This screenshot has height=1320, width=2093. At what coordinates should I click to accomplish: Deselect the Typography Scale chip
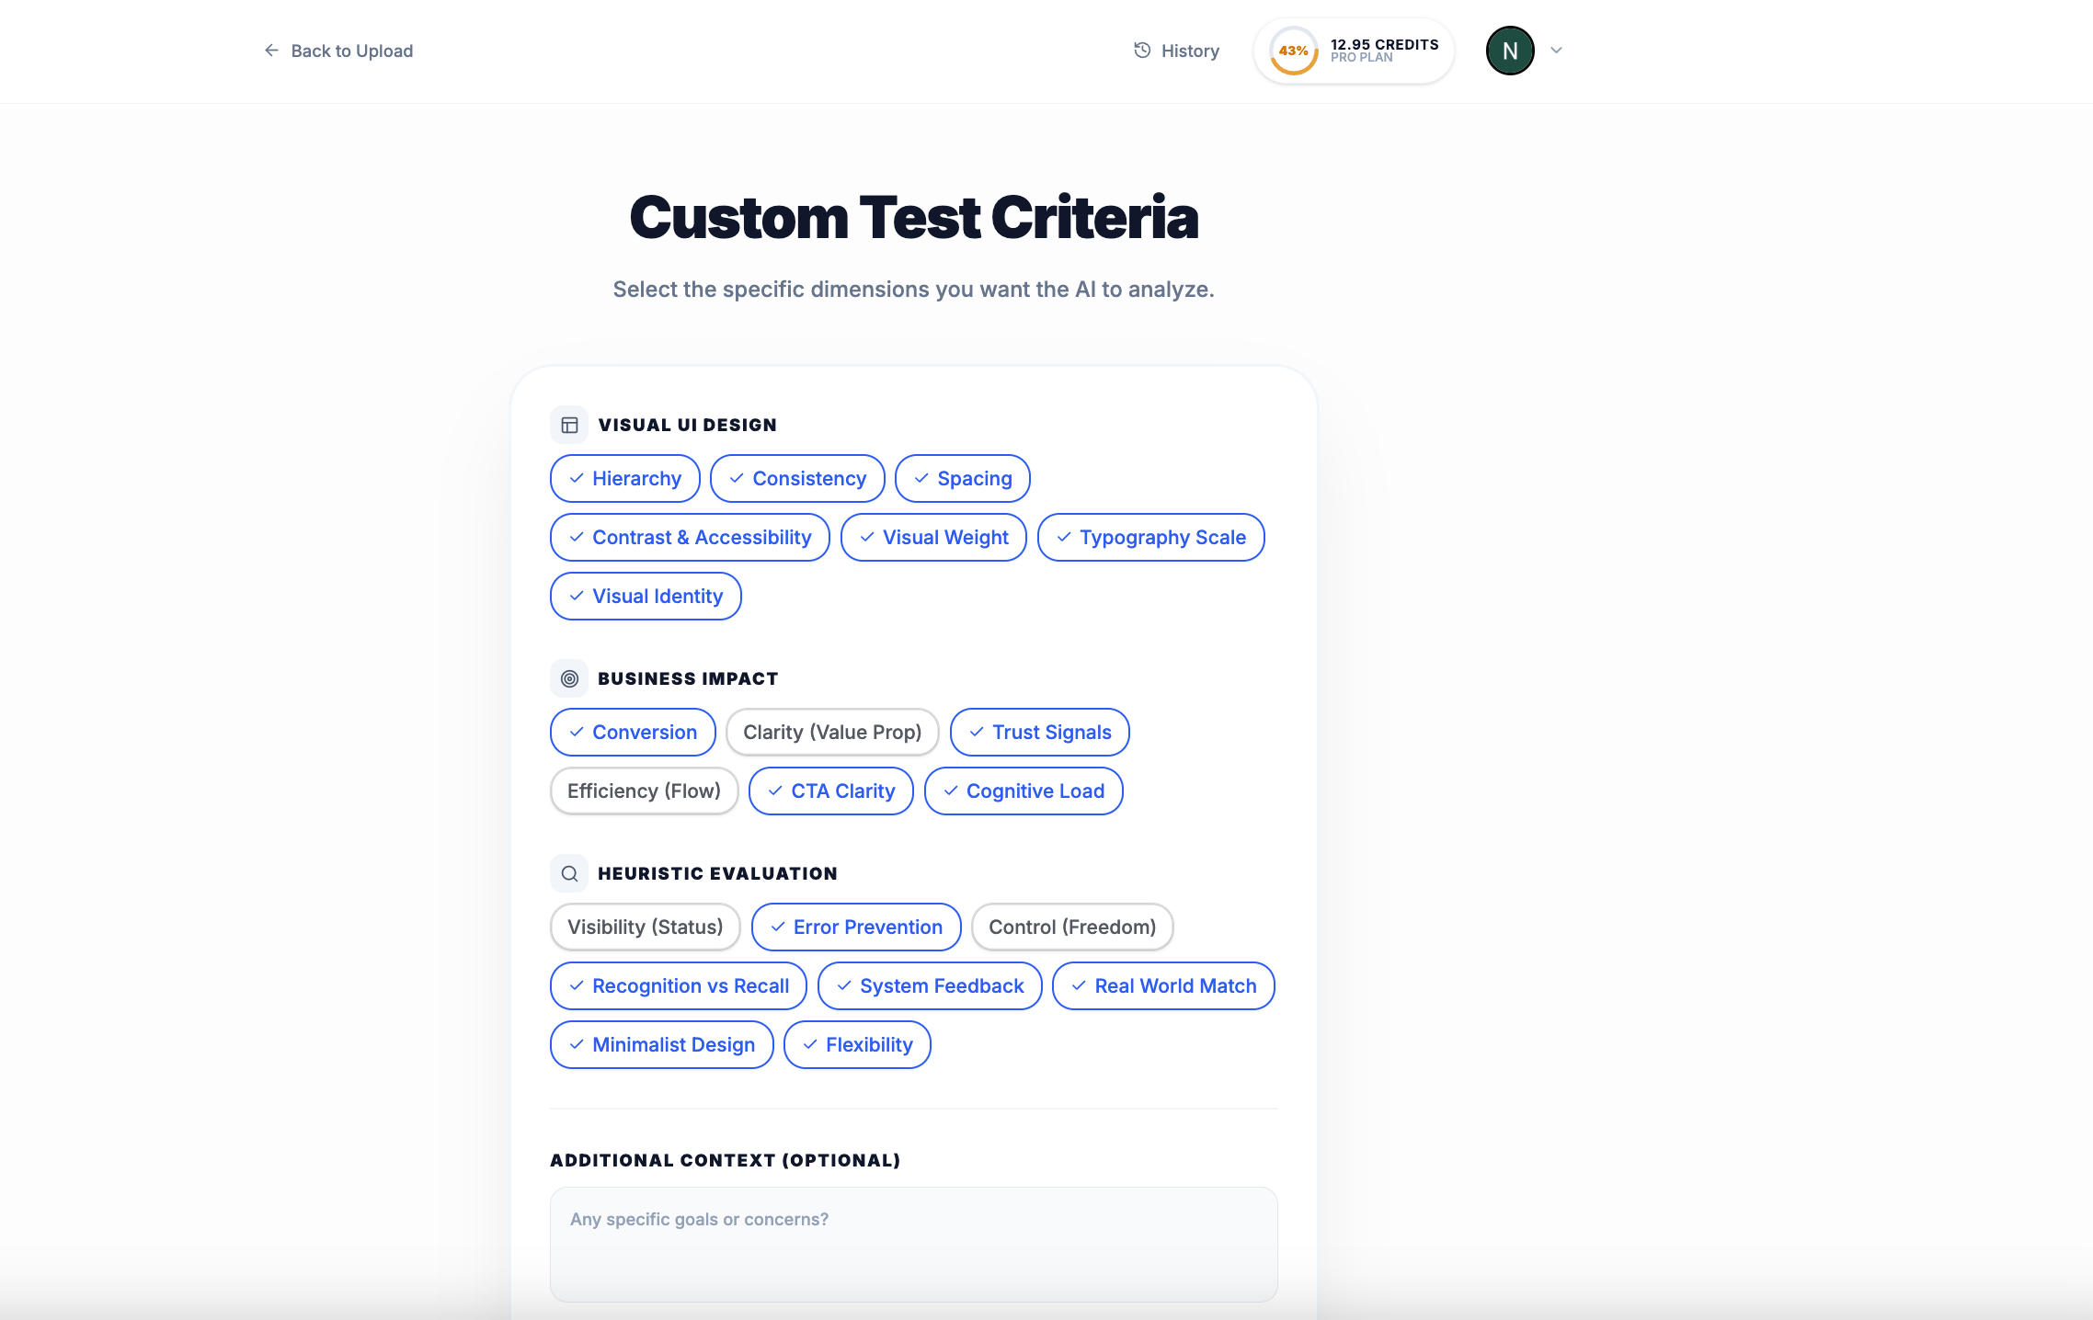point(1150,537)
